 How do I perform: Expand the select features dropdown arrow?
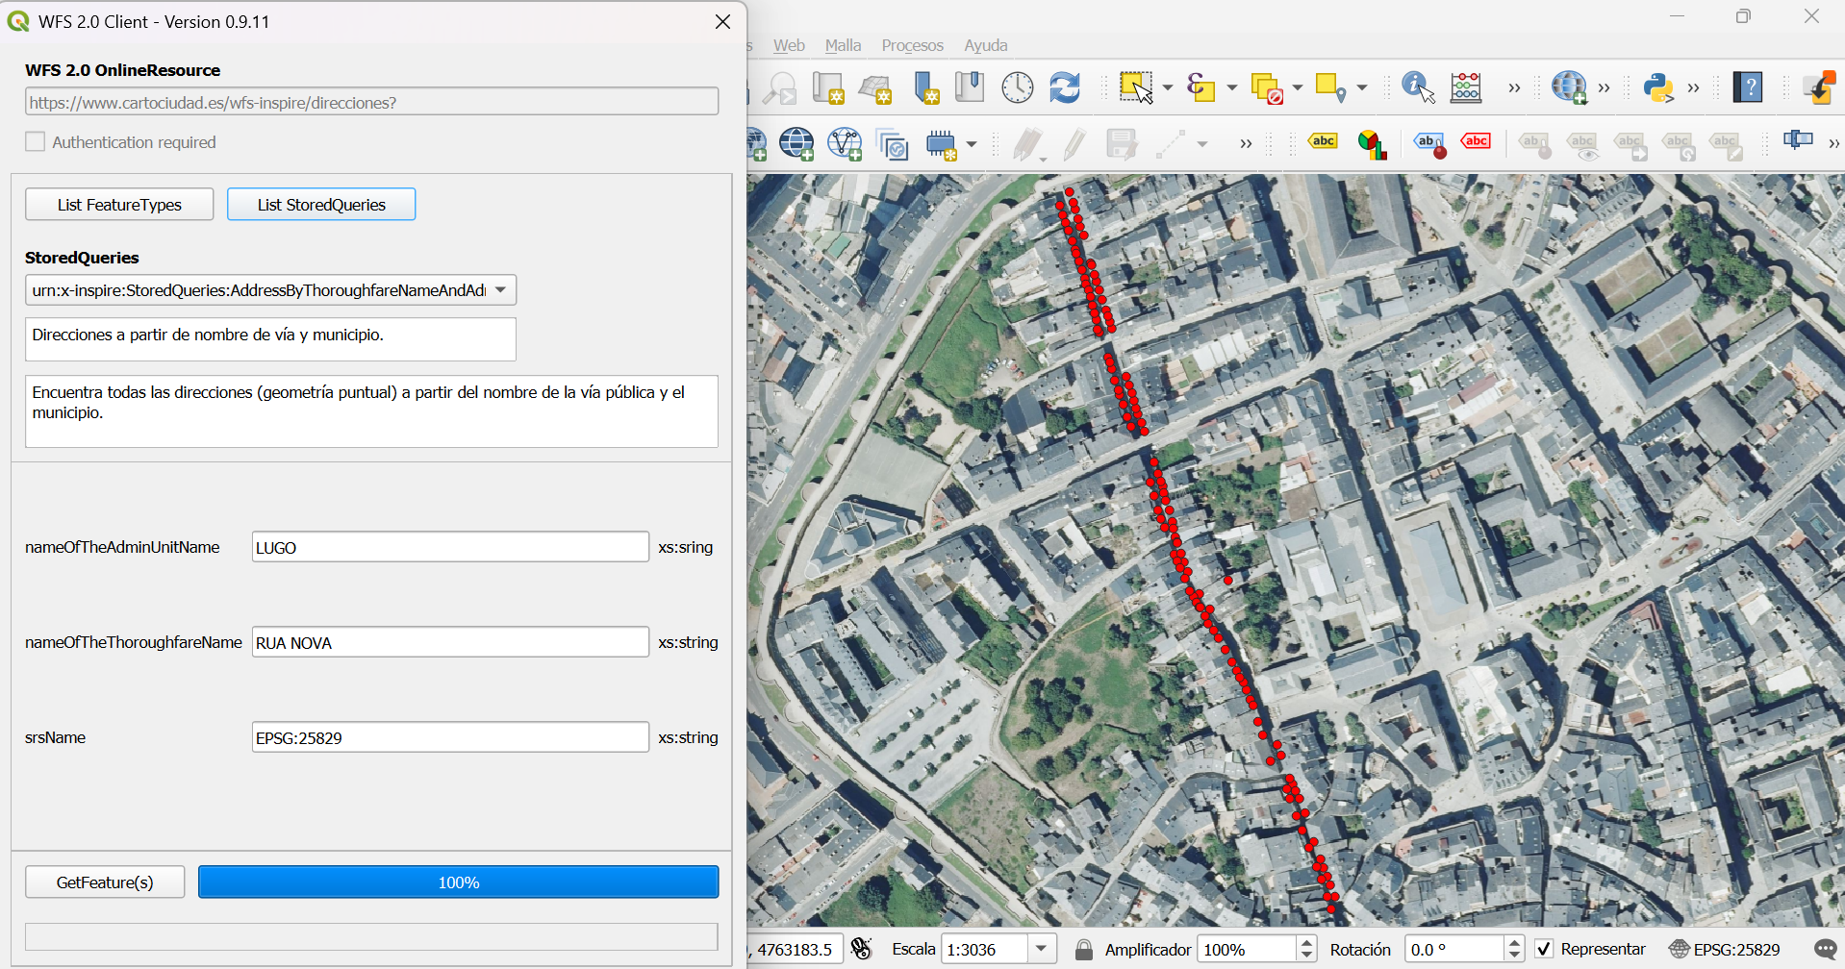(x=1167, y=87)
